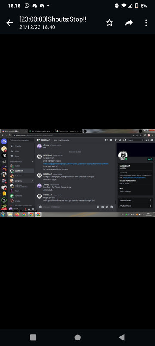Open the server with the R logo

[4, 156]
